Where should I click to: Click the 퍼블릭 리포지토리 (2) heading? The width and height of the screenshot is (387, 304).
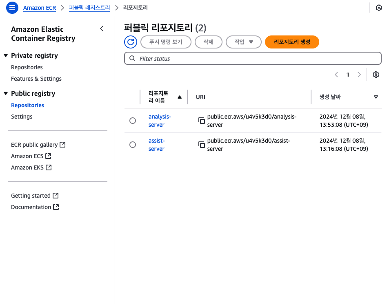pyautogui.click(x=165, y=28)
